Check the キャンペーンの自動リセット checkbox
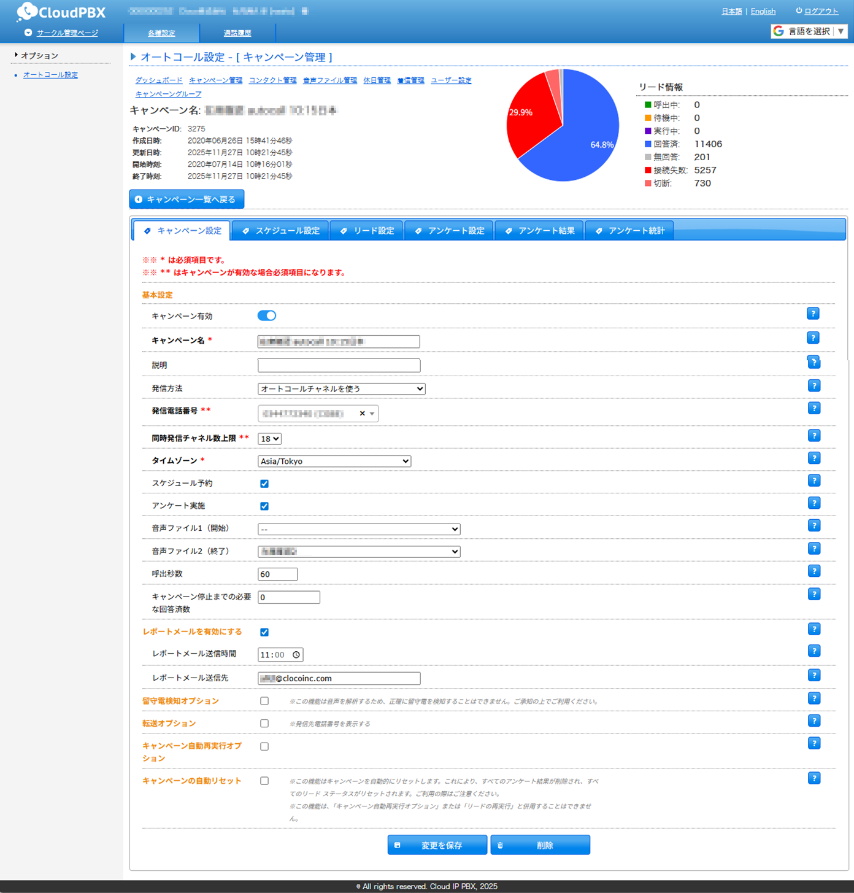854x893 pixels. (264, 781)
